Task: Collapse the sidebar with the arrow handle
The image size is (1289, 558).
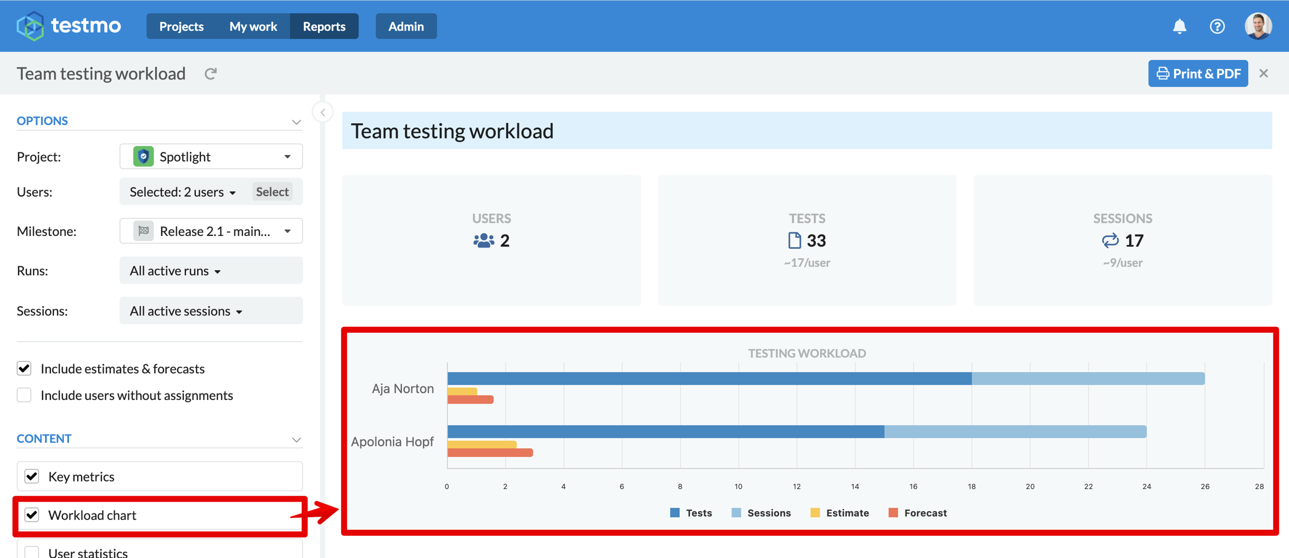Action: click(323, 113)
